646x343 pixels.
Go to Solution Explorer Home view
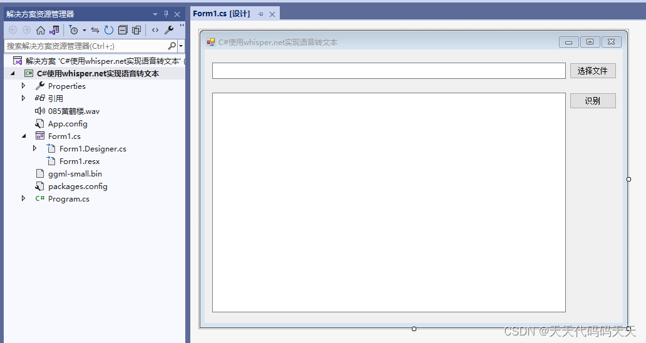point(40,30)
